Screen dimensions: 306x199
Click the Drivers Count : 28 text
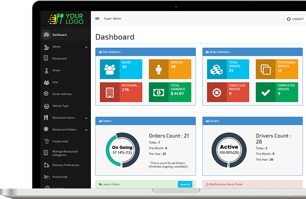[273, 138]
